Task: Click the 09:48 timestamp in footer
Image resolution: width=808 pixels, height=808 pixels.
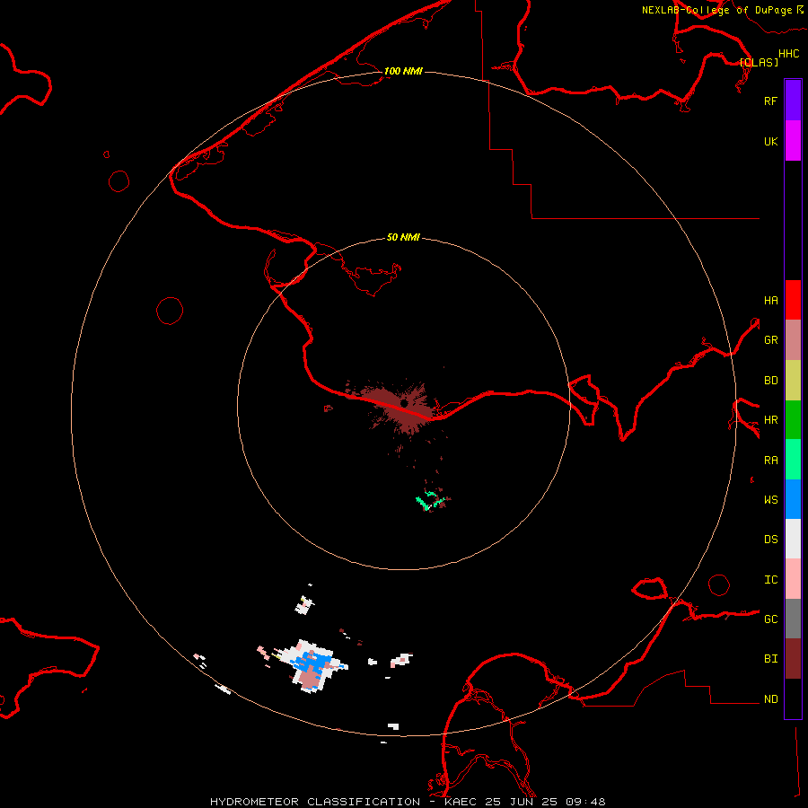Action: click(585, 802)
